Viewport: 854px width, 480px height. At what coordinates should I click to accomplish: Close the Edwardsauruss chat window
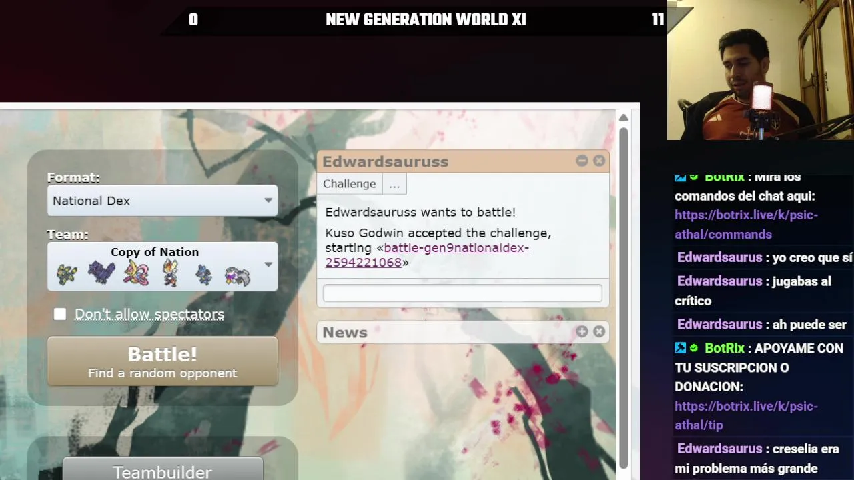tap(599, 161)
